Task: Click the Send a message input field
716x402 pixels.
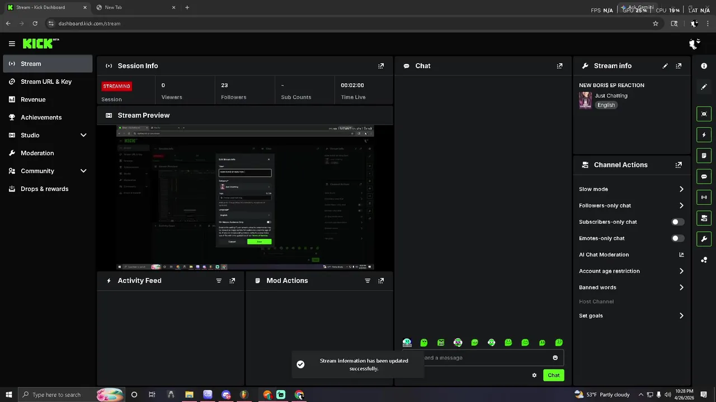Action: (483, 358)
